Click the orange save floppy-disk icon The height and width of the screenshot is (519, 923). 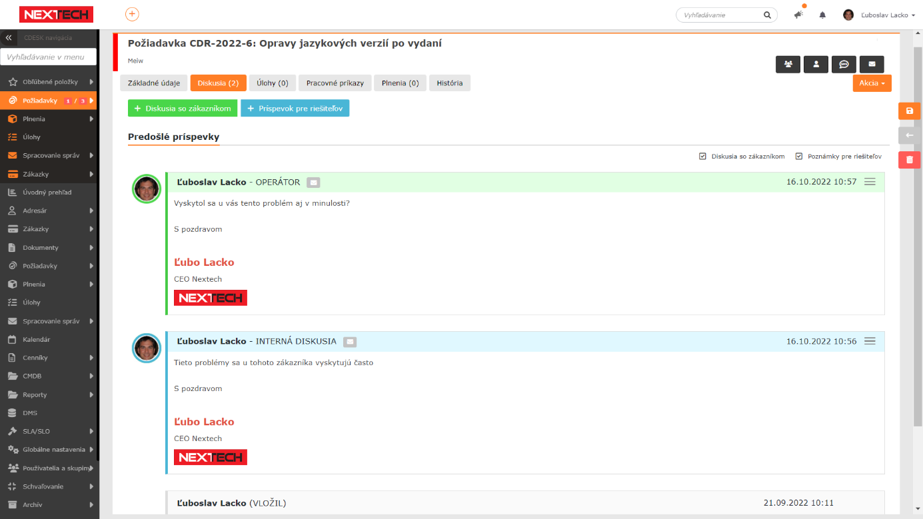(x=909, y=111)
